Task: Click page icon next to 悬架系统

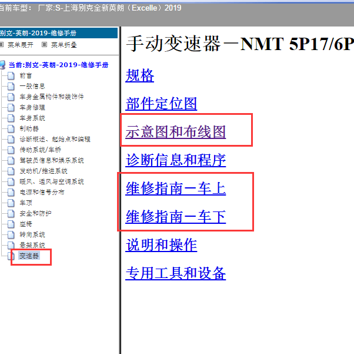Action: [11, 245]
